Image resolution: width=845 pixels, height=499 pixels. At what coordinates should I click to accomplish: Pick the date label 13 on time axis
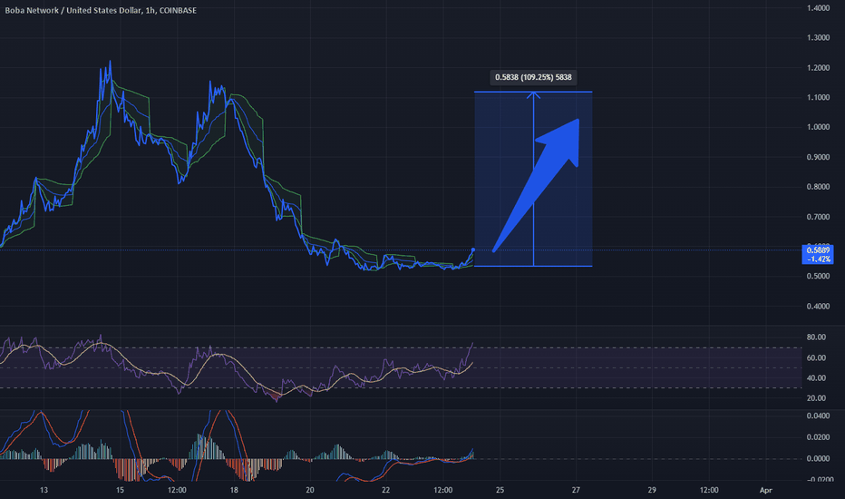[x=44, y=490]
